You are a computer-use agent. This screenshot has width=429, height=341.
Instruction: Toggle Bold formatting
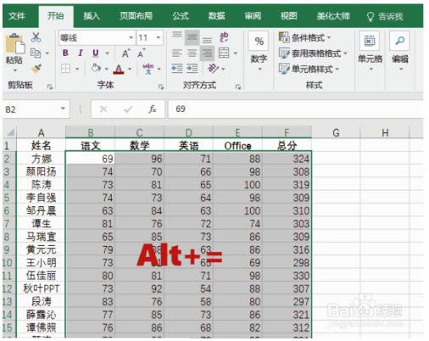[65, 53]
